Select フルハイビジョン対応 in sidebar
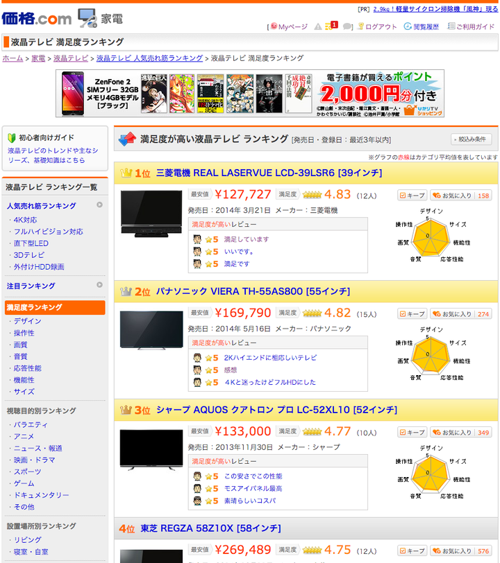 [48, 232]
